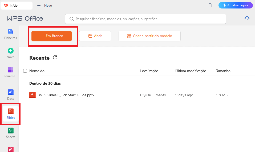Open the support headset icon
255x152 pixels.
point(247,18)
